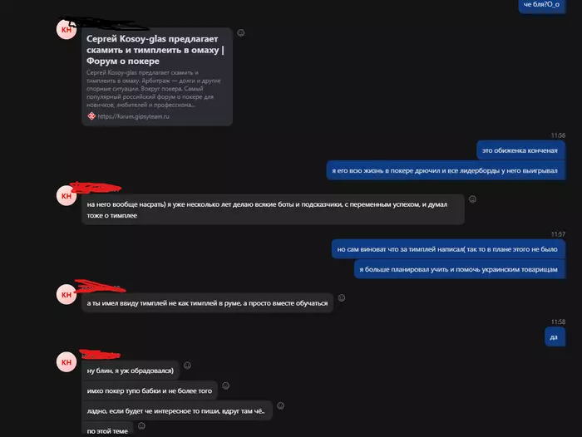Click the link preview description text
The width and height of the screenshot is (582, 437).
[153, 89]
